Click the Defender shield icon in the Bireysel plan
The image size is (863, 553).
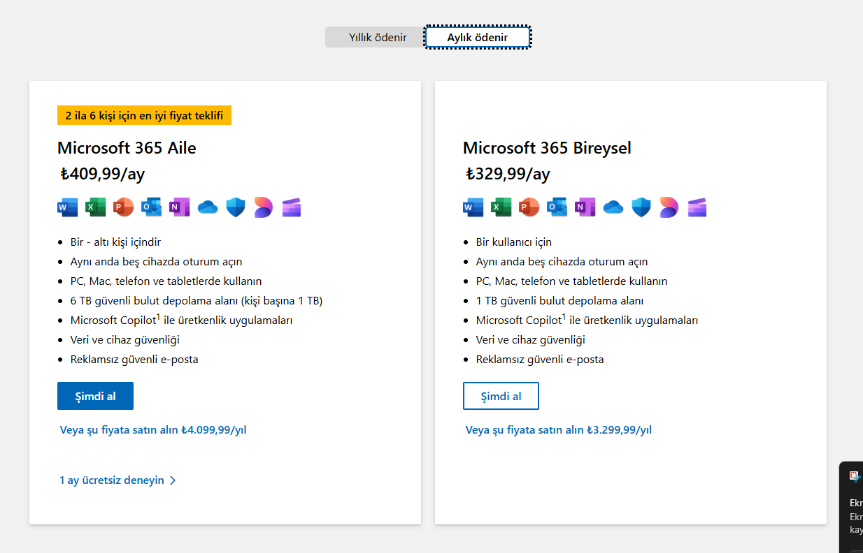tap(641, 207)
